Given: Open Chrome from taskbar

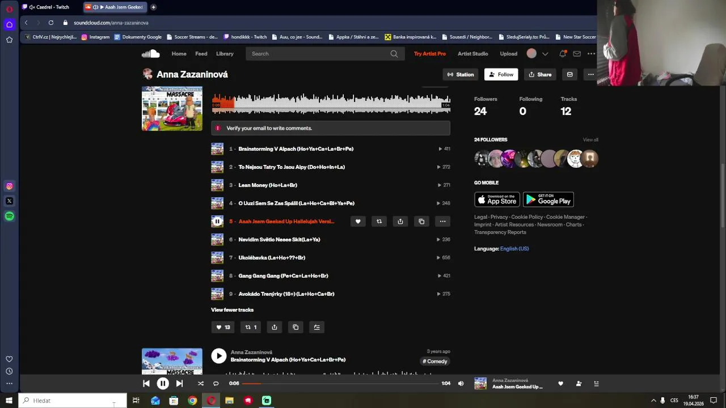Looking at the screenshot, I should [x=192, y=401].
